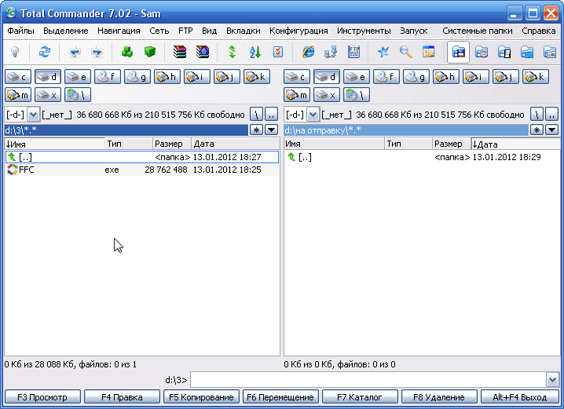Open the FTP connection icon

click(354, 52)
